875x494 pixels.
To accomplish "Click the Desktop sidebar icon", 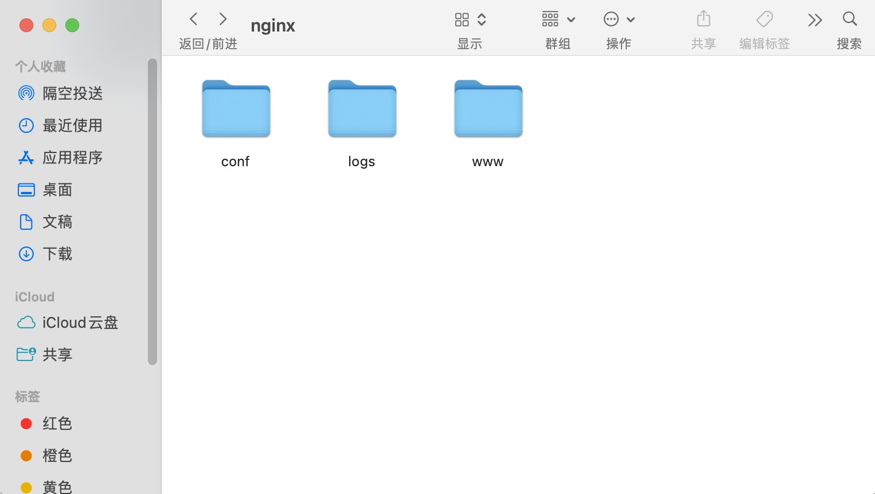I will [x=26, y=190].
